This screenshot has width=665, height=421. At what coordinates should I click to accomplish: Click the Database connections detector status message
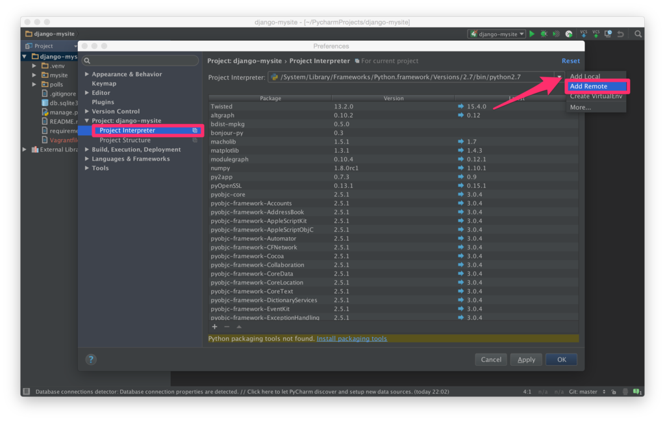coord(242,392)
